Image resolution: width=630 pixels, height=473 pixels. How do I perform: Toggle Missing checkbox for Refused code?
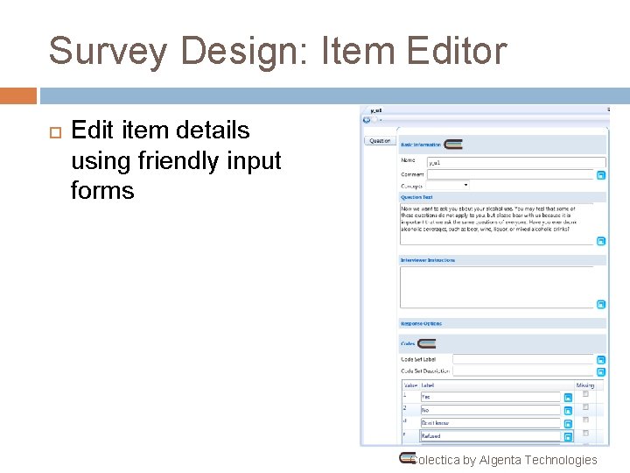click(x=585, y=434)
